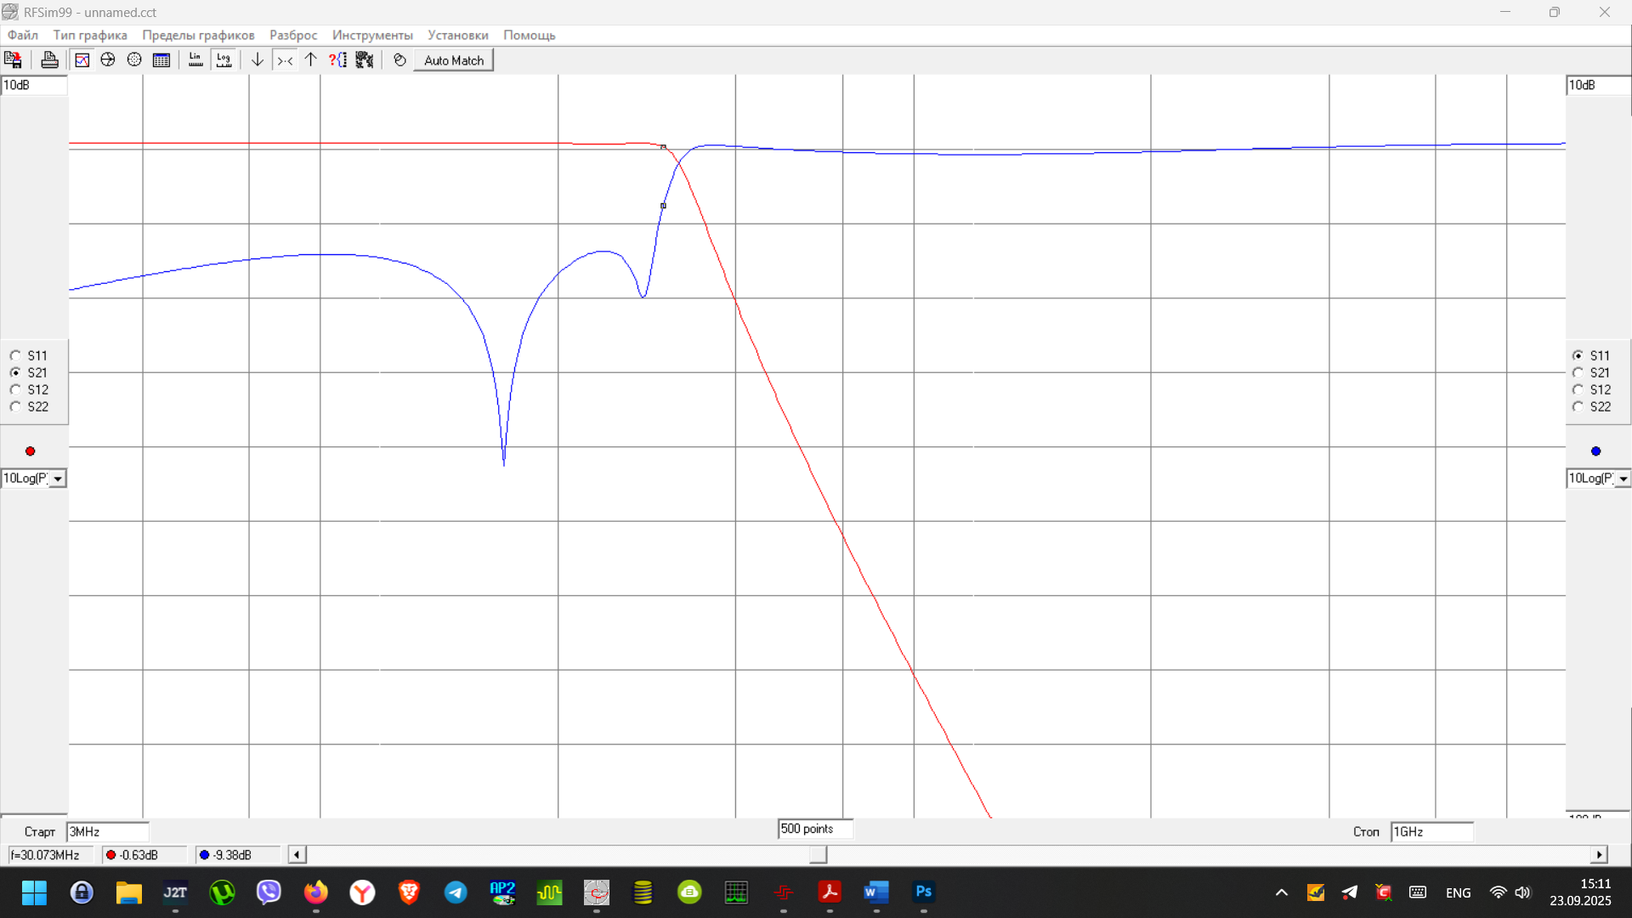1632x918 pixels.
Task: Select S21 radio on right panel
Action: (1578, 372)
